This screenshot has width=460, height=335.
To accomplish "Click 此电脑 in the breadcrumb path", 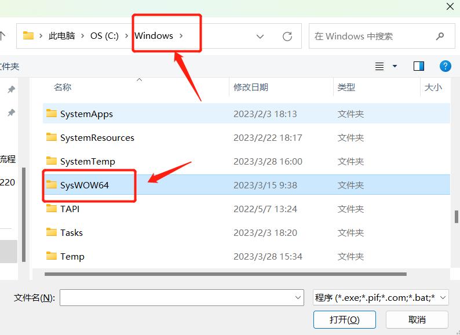I will click(x=61, y=36).
